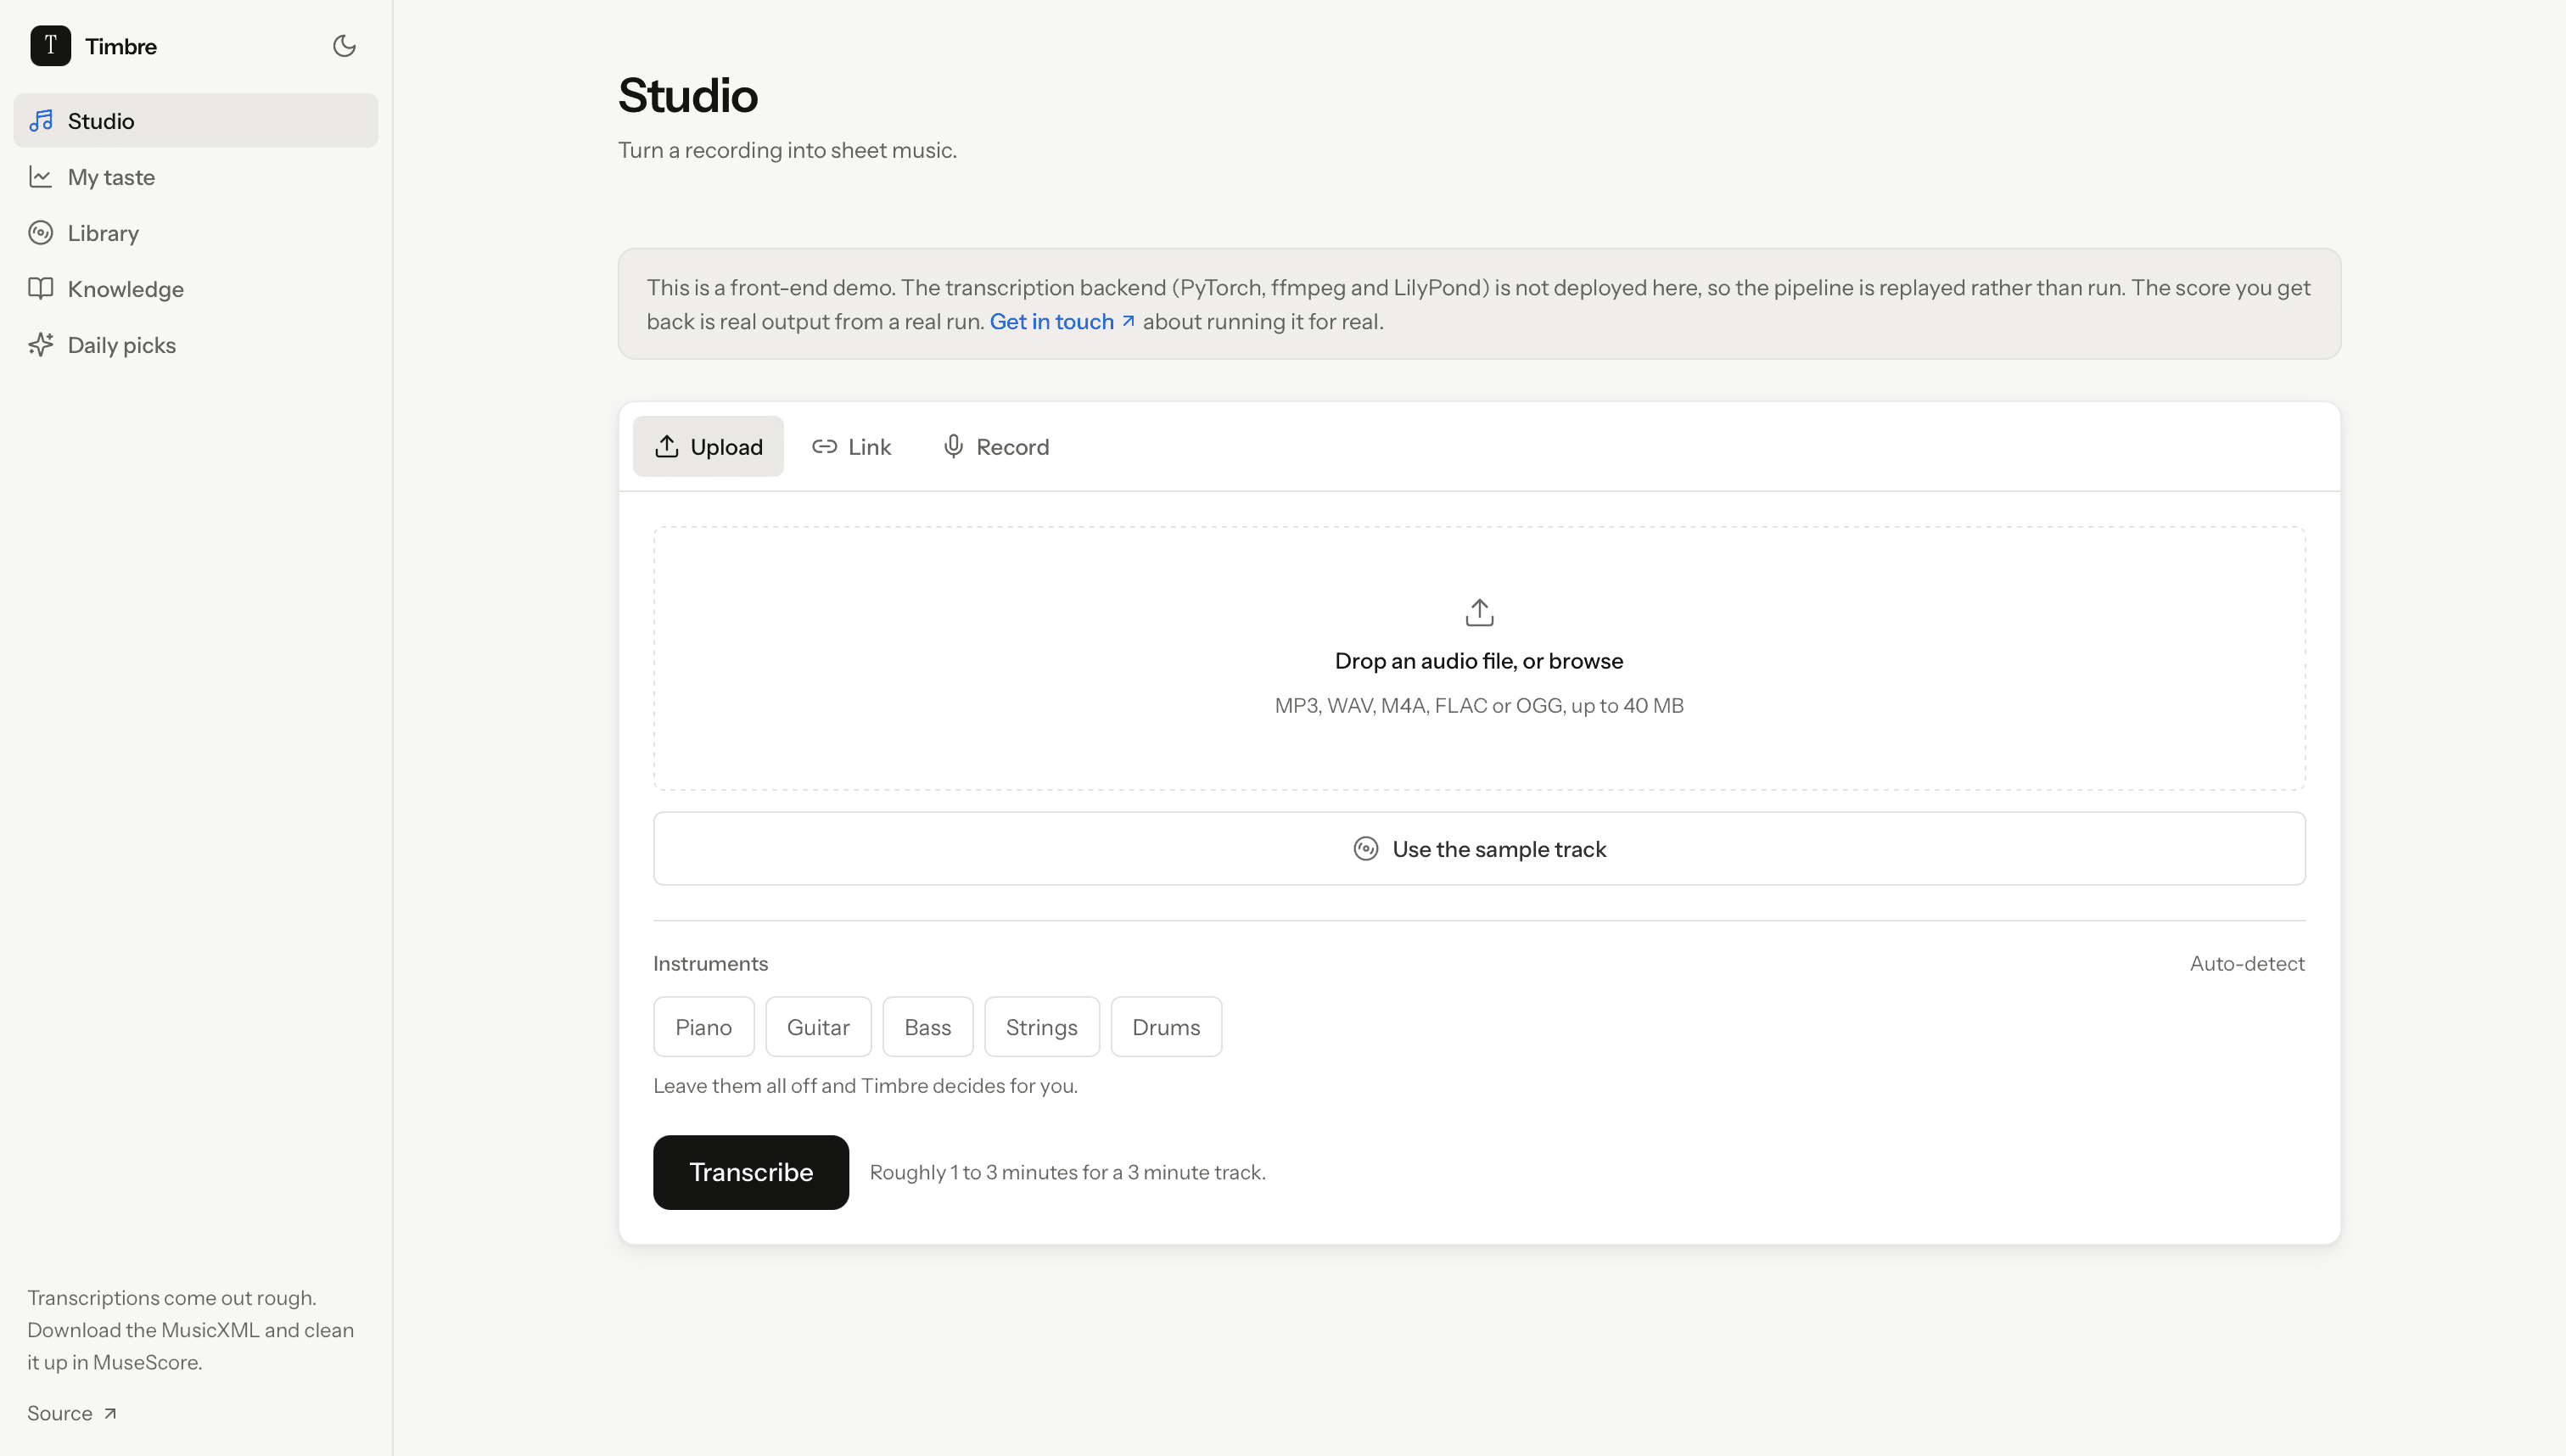Open the Source link in the sidebar
The image size is (2566, 1456).
pyautogui.click(x=72, y=1413)
